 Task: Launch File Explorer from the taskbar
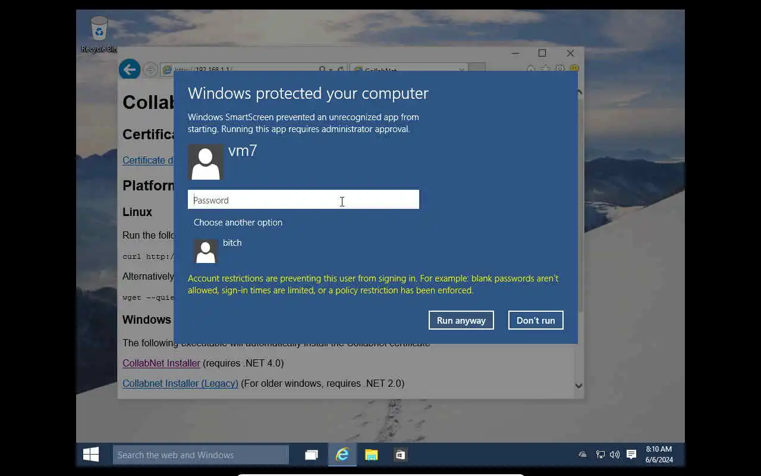click(372, 455)
